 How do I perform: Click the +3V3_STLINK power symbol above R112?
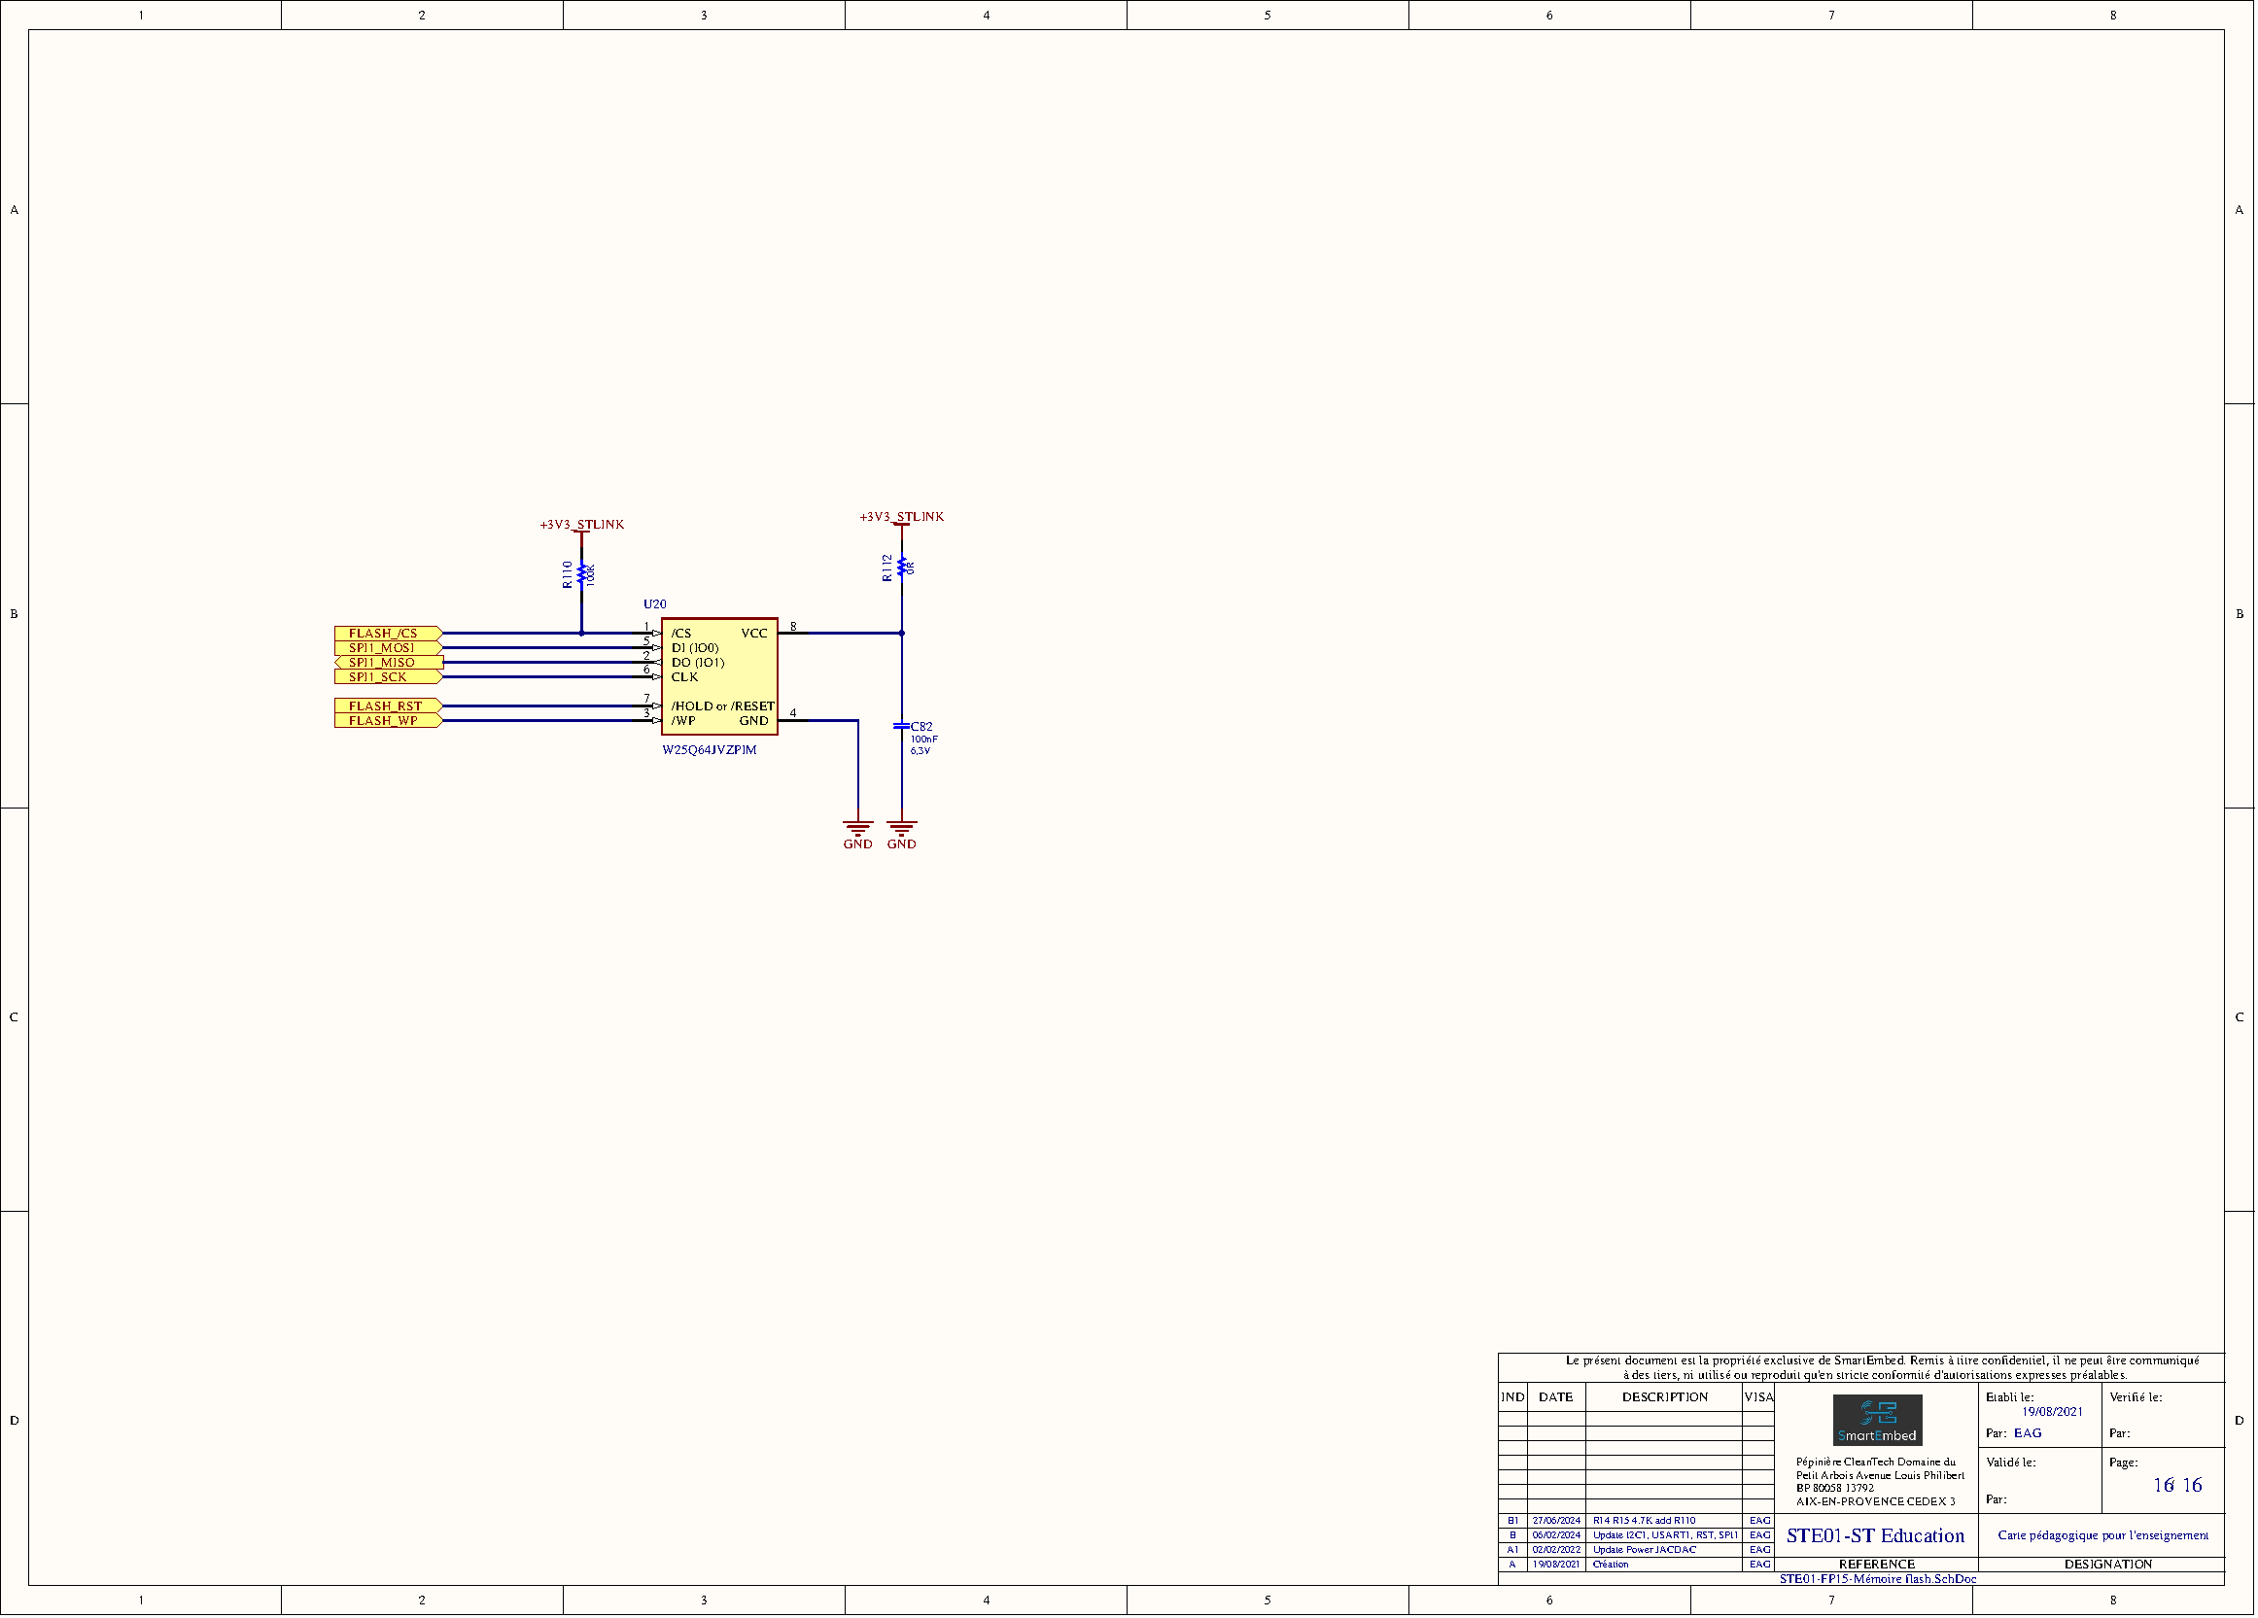[x=902, y=517]
